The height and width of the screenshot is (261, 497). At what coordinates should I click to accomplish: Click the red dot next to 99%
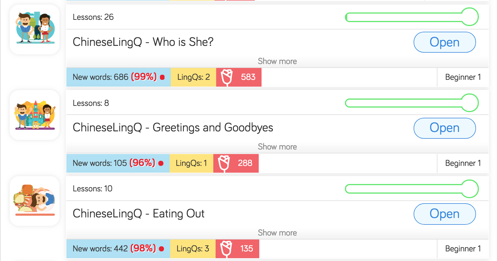(162, 77)
